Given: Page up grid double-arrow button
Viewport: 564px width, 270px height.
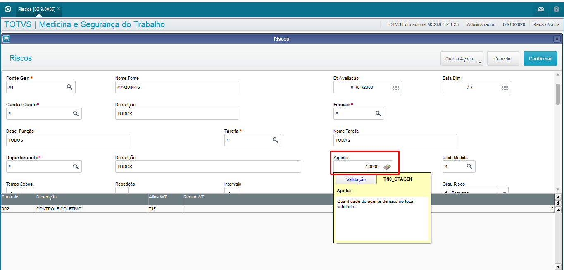Looking at the screenshot, I should (559, 203).
